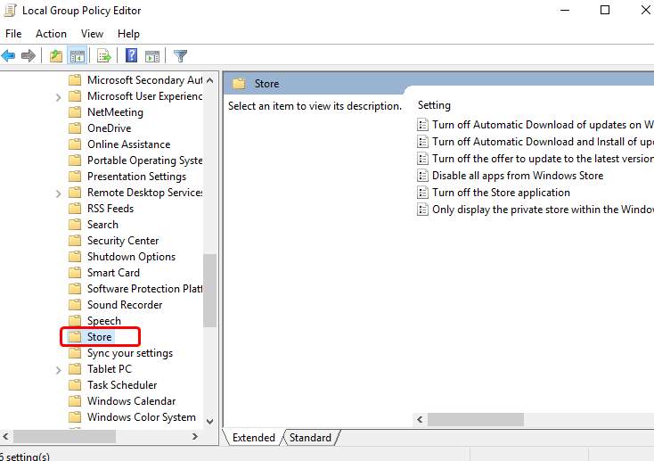The width and height of the screenshot is (654, 461).
Task: Switch to the Standard tab
Action: coord(310,438)
